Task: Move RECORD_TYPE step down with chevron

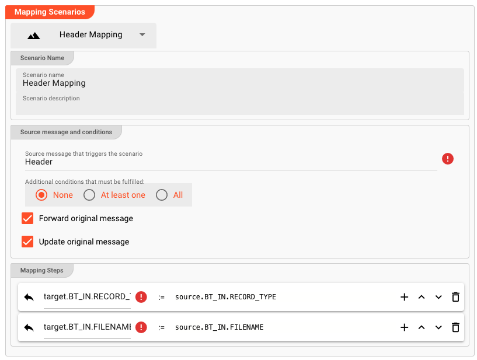Action: click(x=438, y=297)
